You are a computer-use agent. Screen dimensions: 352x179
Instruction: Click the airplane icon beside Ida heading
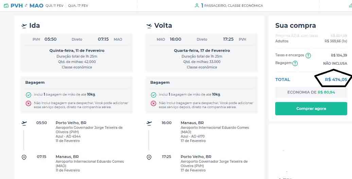point(24,26)
